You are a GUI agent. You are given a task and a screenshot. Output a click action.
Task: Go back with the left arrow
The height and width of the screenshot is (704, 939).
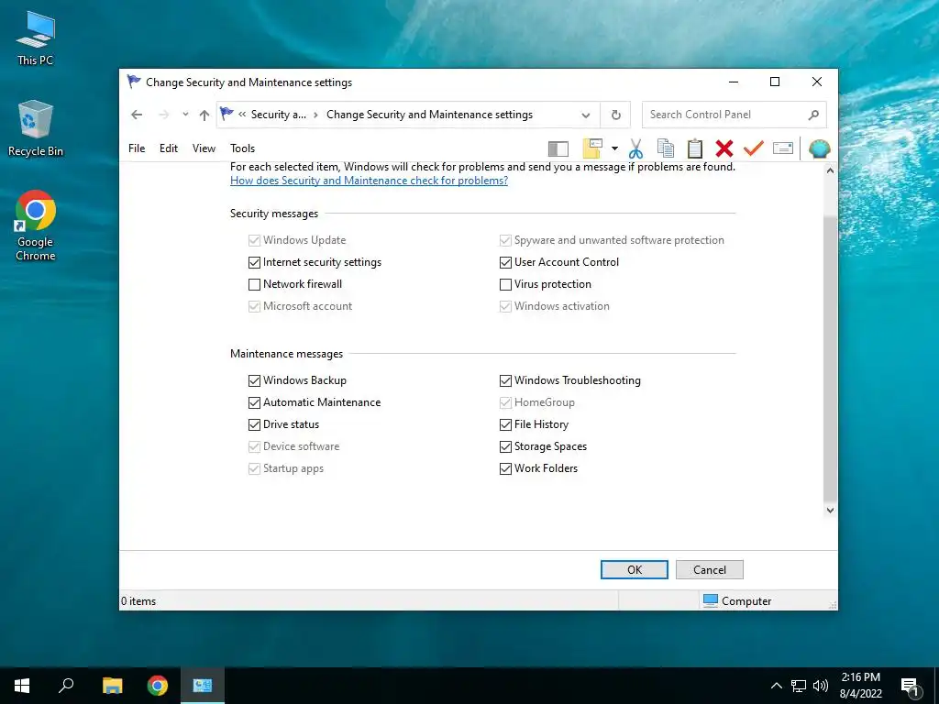(x=137, y=115)
